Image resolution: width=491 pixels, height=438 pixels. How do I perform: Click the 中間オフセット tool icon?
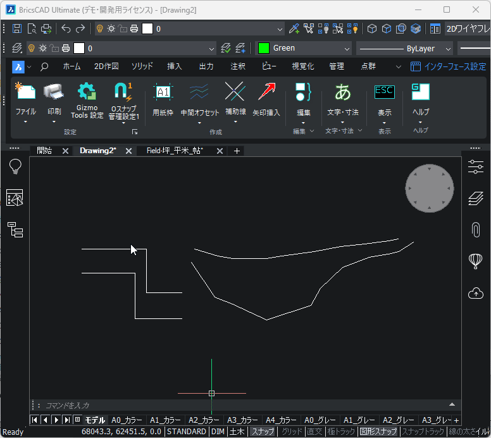[x=199, y=92]
